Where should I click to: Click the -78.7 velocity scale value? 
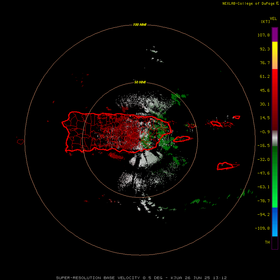point(264,201)
